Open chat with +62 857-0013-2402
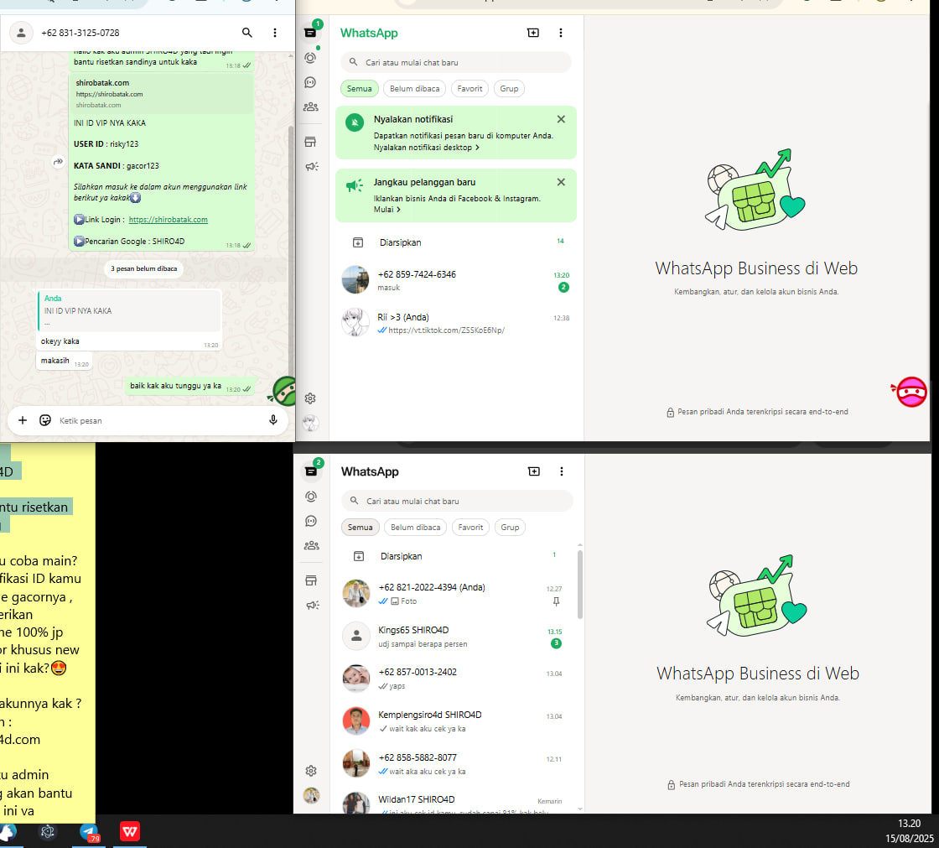 tap(454, 679)
